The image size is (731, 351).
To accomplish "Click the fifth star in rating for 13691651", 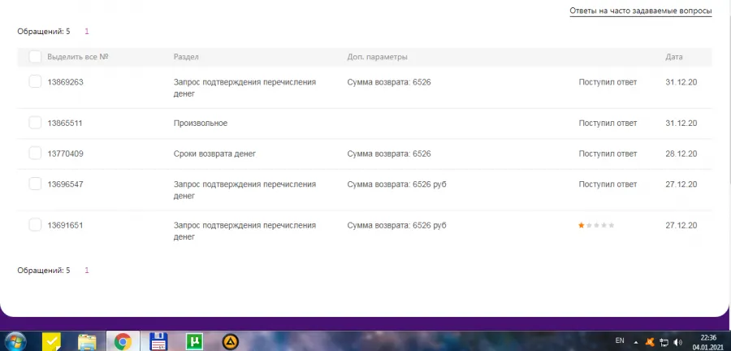I will [x=611, y=225].
